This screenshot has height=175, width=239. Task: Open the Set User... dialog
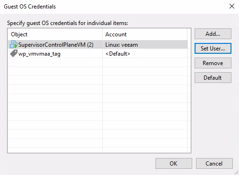pyautogui.click(x=213, y=49)
